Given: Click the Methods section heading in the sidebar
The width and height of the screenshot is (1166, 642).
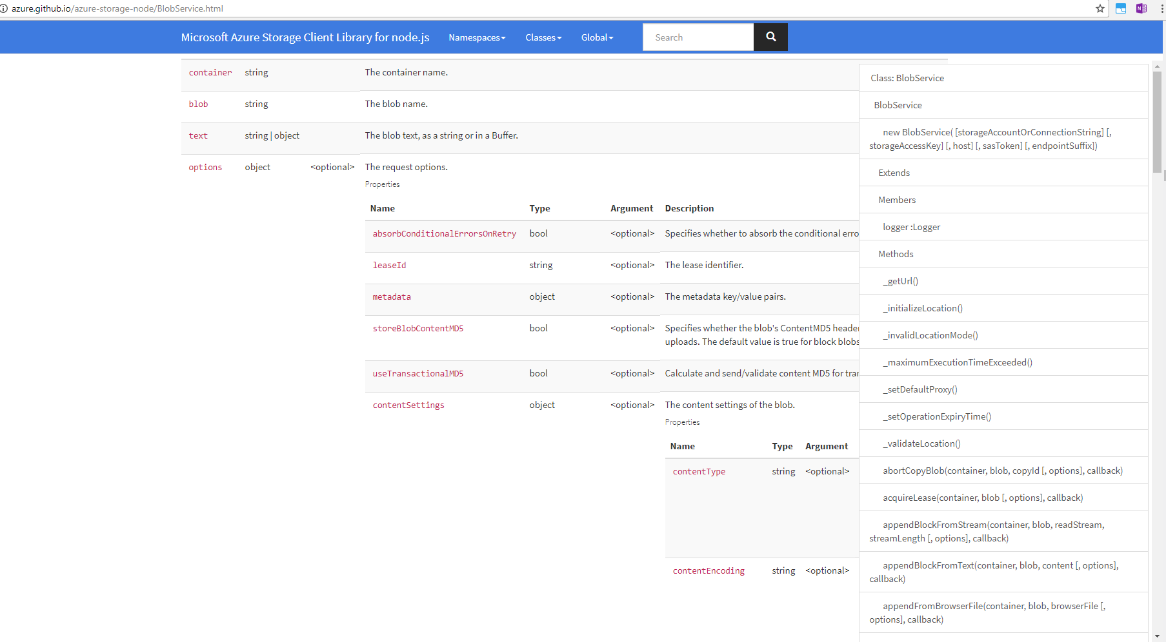Looking at the screenshot, I should tap(896, 253).
